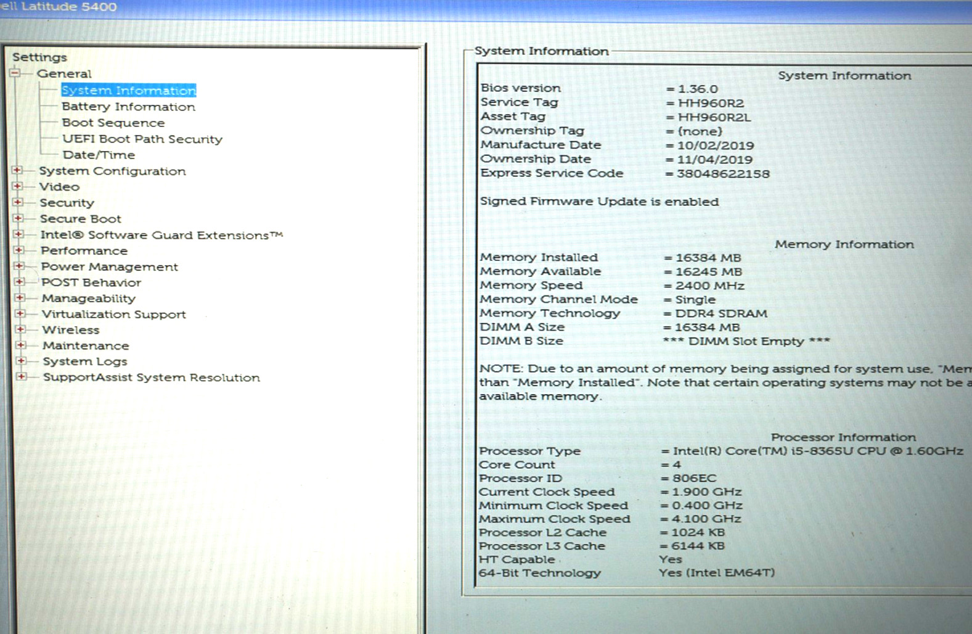Screen dimensions: 972x634
Task: Expand the Secure Boot node
Action: (18, 218)
